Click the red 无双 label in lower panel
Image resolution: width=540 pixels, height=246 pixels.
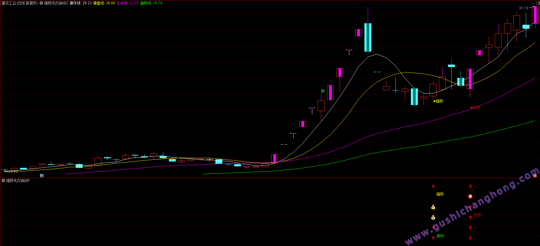coord(477,215)
